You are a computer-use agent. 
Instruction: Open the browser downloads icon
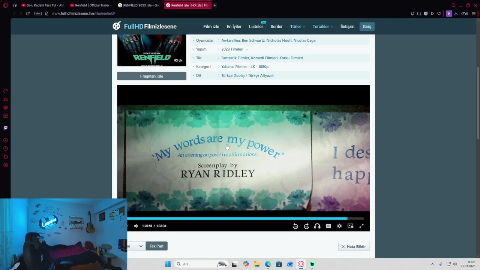[x=456, y=13]
